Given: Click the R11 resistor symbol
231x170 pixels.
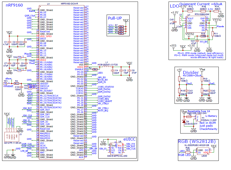Looking at the screenshot, I should [213, 34].
